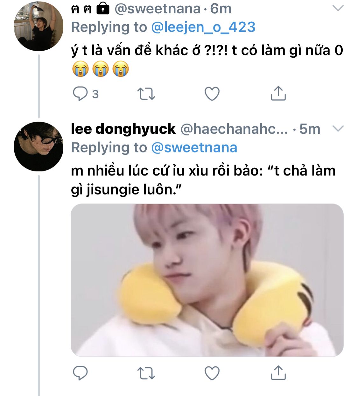Image resolution: width=358 pixels, height=396 pixels.
Task: Like the tweet from sweetnana
Action: click(x=212, y=94)
